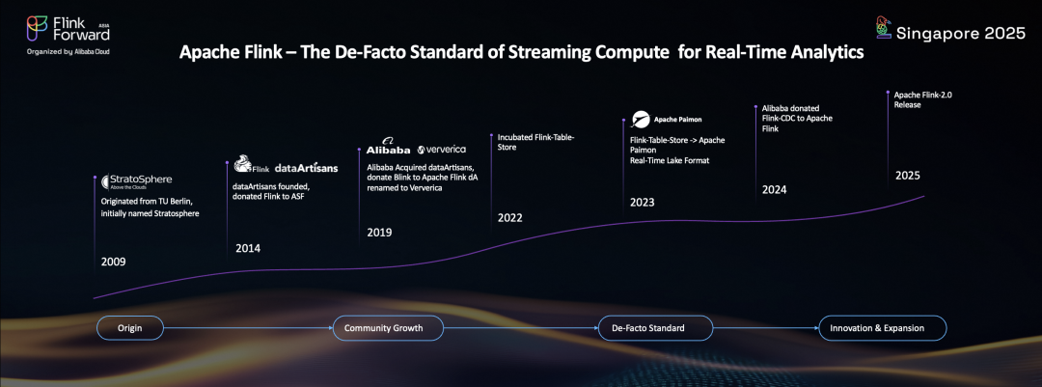Screen dimensions: 1042x387
Task: Click 'Incubated Flink-Table-Store' text
Action: pos(535,142)
